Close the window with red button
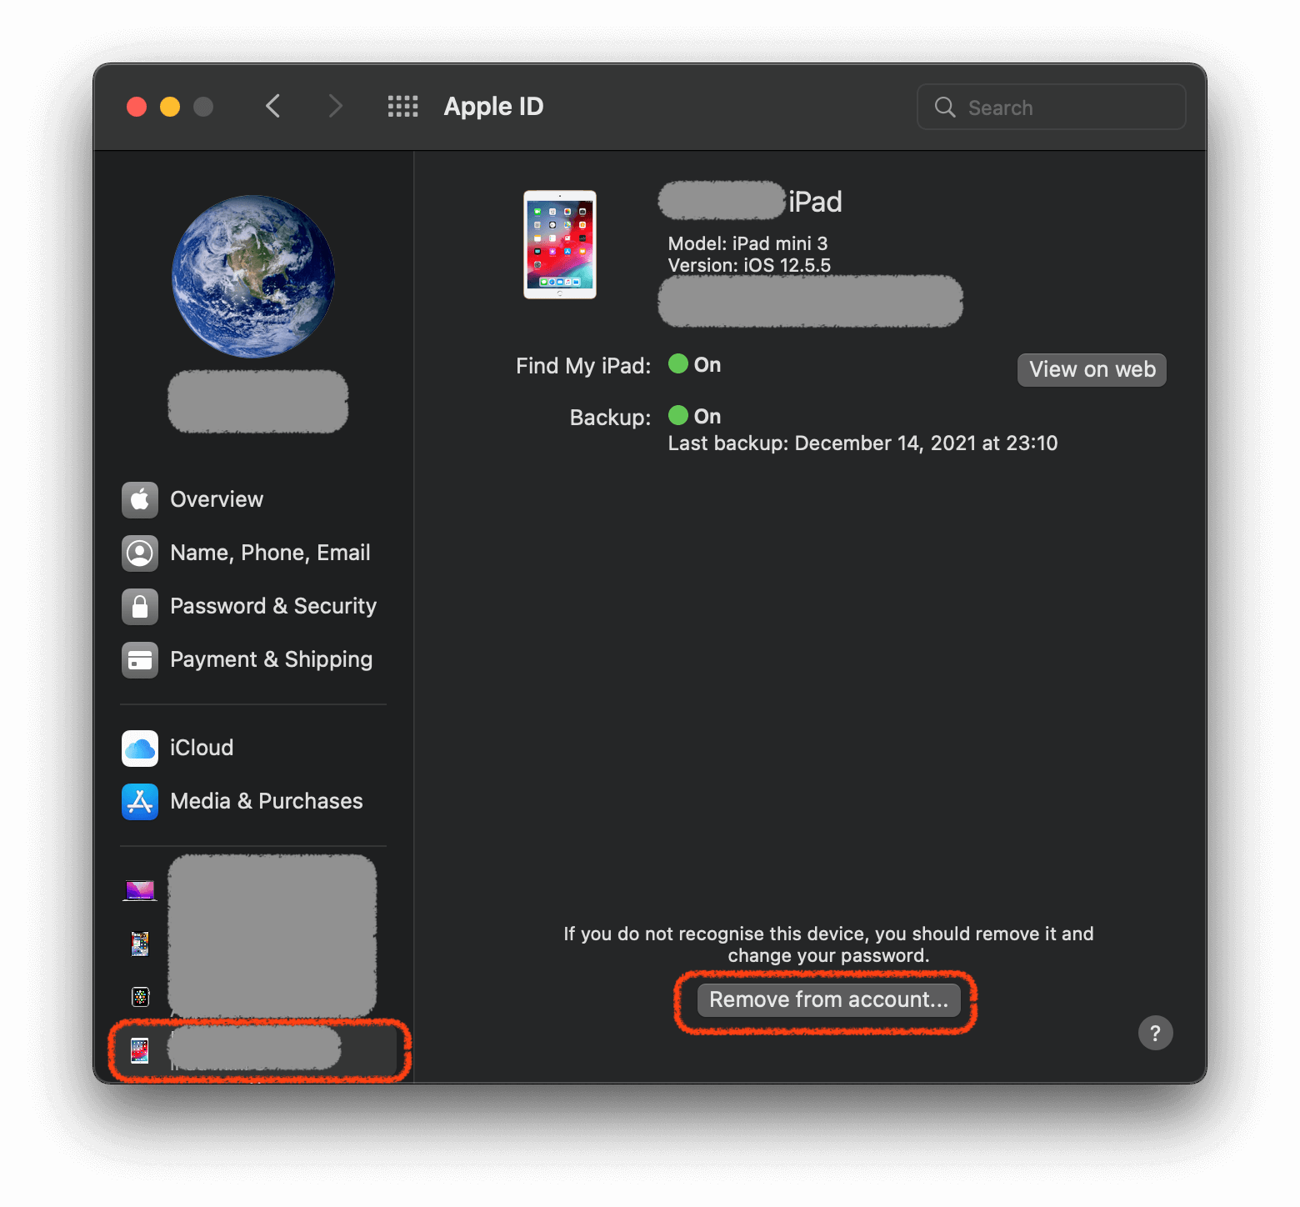The width and height of the screenshot is (1300, 1207). pos(137,107)
